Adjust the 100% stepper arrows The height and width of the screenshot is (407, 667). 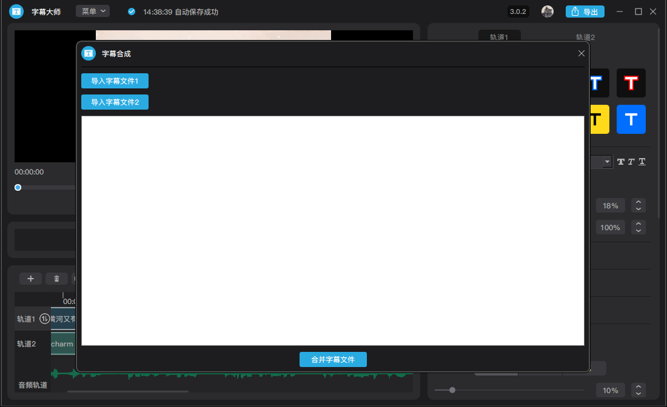point(638,227)
